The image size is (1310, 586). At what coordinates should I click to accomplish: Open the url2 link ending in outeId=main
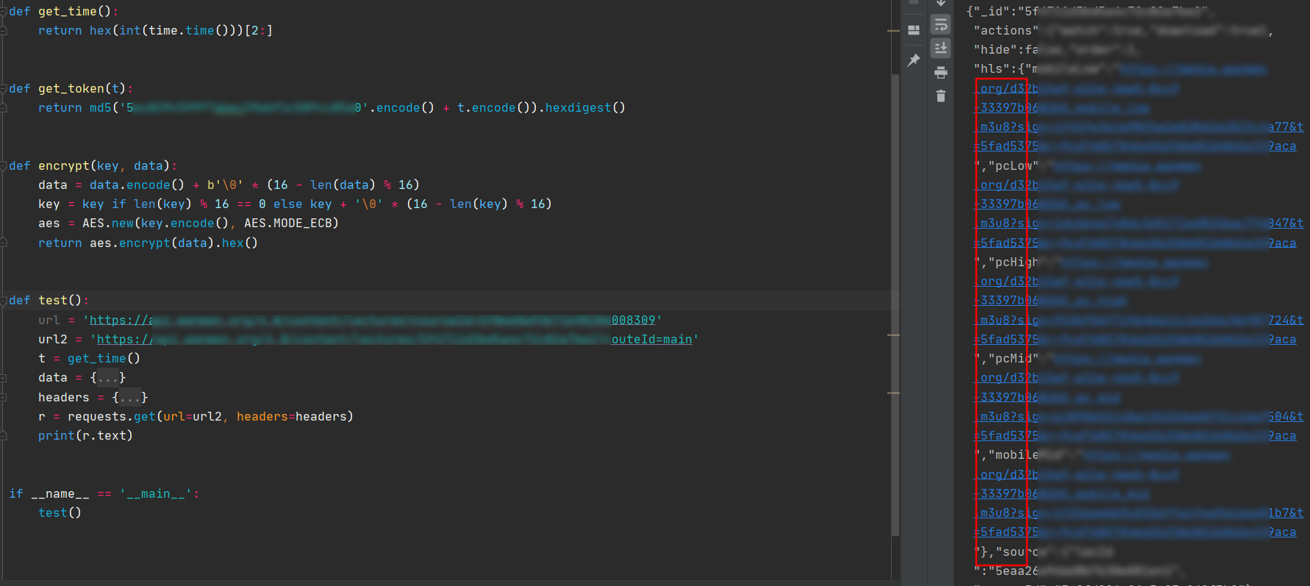coord(651,340)
